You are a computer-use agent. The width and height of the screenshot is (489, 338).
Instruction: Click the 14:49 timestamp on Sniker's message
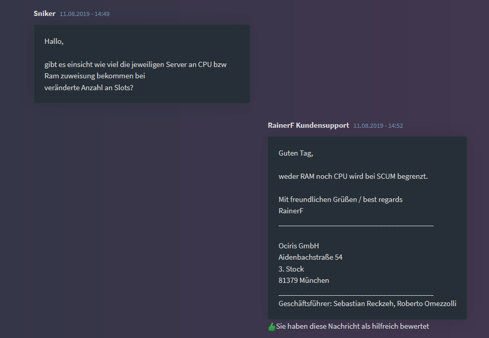tap(84, 14)
